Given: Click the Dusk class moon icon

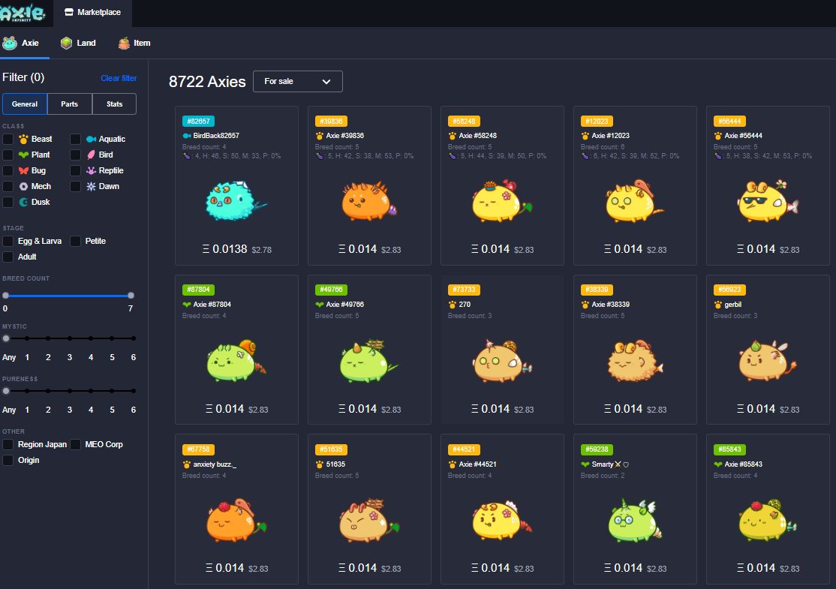Looking at the screenshot, I should pyautogui.click(x=23, y=202).
